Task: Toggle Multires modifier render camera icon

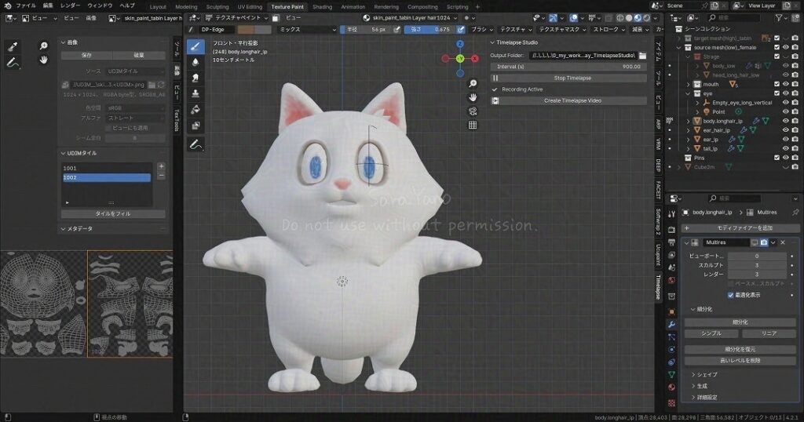Action: click(x=764, y=242)
